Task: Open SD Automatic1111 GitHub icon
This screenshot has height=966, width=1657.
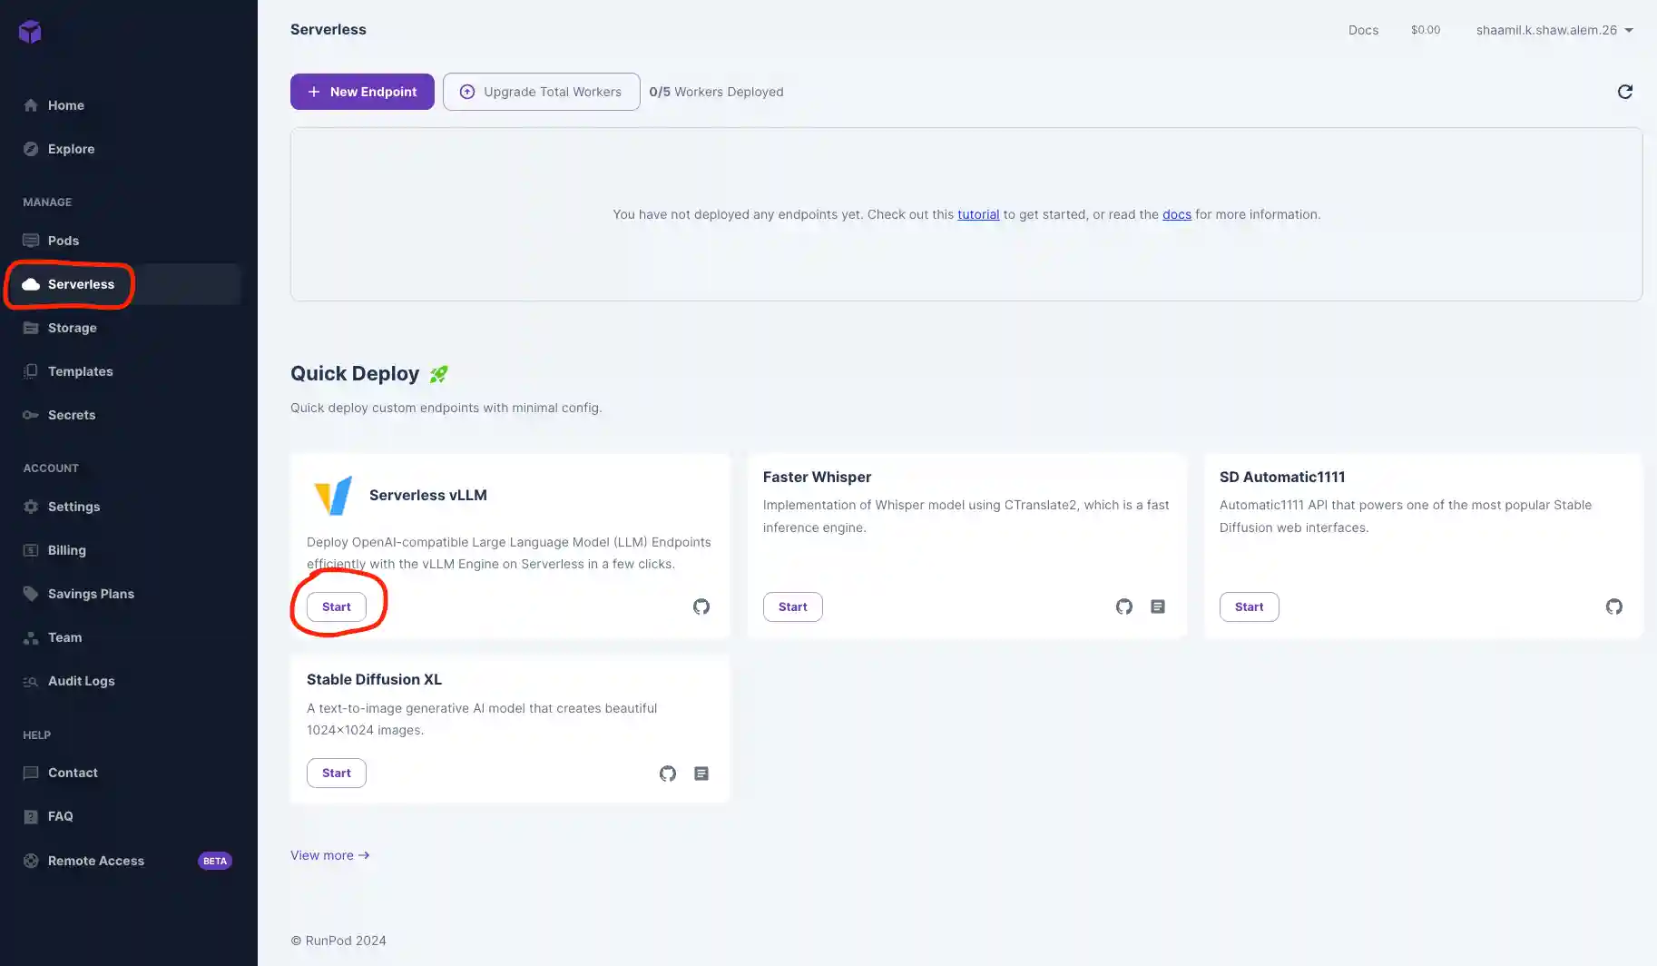Action: (x=1613, y=606)
